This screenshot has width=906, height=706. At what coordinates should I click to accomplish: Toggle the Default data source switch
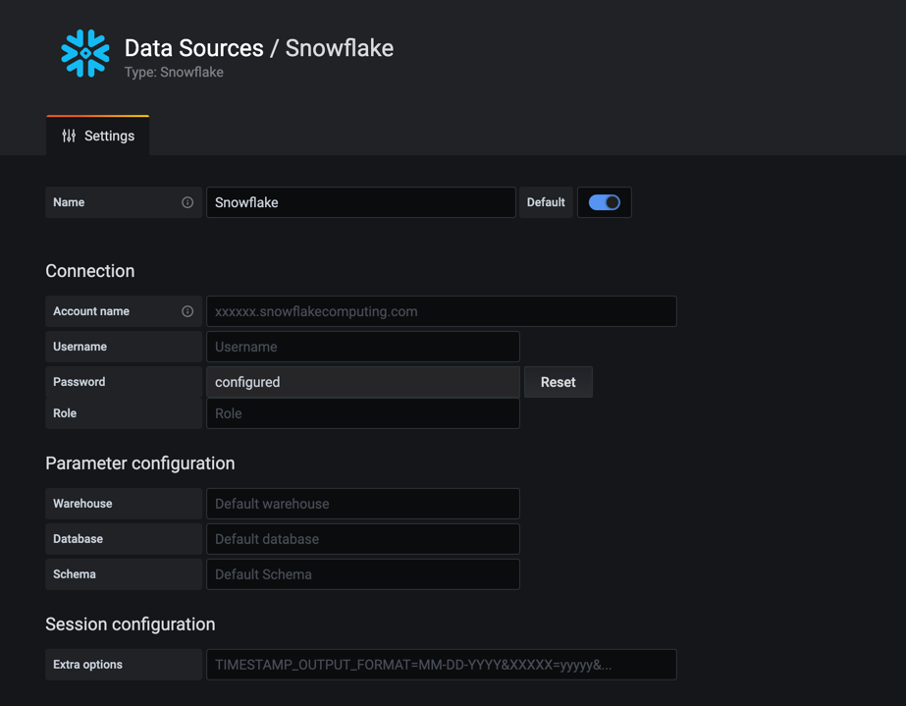tap(604, 202)
